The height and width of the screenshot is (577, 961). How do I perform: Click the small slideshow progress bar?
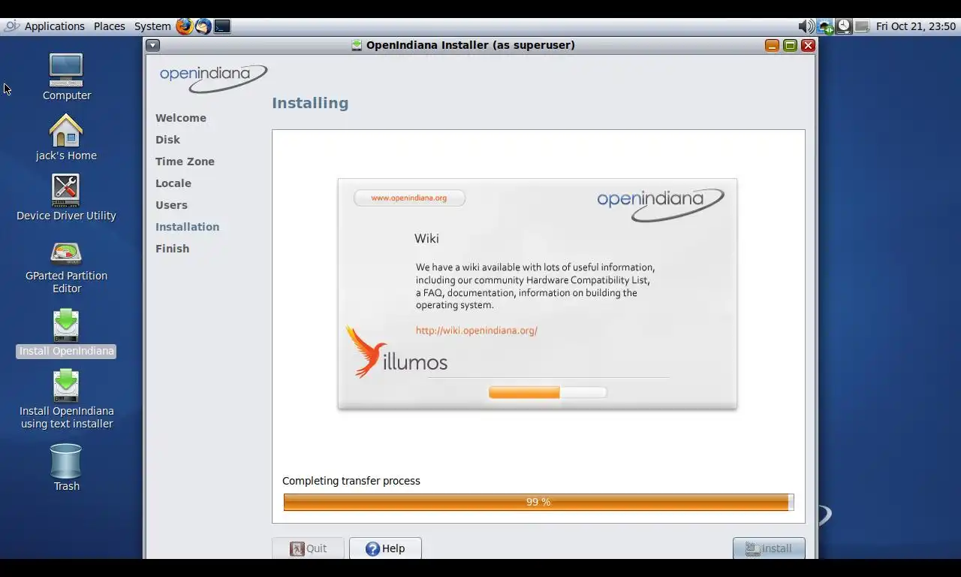coord(547,392)
